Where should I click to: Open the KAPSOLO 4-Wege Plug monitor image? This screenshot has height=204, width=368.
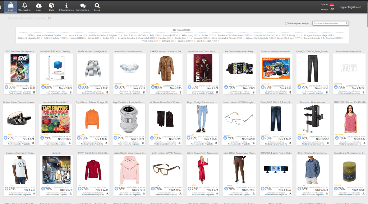276,169
